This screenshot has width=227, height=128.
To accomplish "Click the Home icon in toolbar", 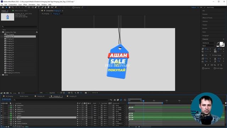I will click(x=3, y=7).
